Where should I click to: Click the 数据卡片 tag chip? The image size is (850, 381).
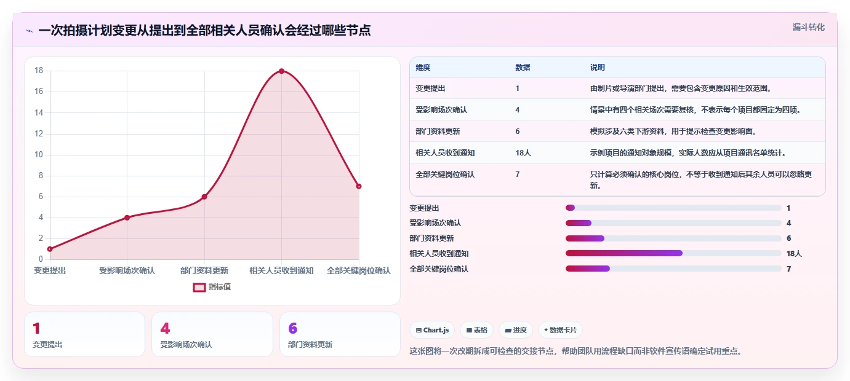[x=560, y=330]
